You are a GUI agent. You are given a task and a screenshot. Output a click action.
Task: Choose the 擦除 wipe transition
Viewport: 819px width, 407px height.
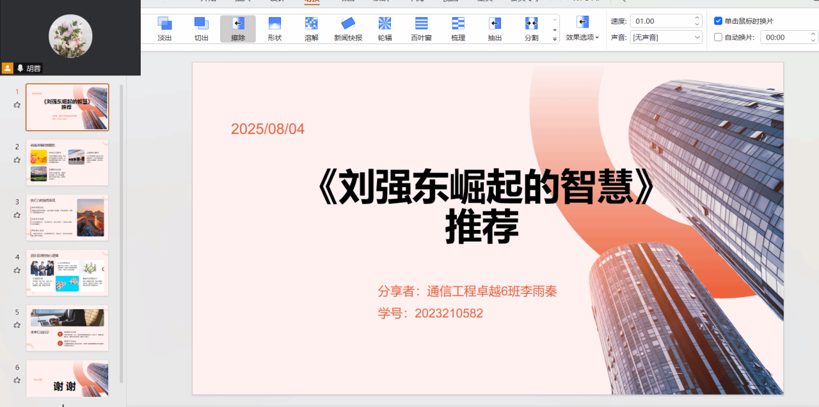coord(238,29)
